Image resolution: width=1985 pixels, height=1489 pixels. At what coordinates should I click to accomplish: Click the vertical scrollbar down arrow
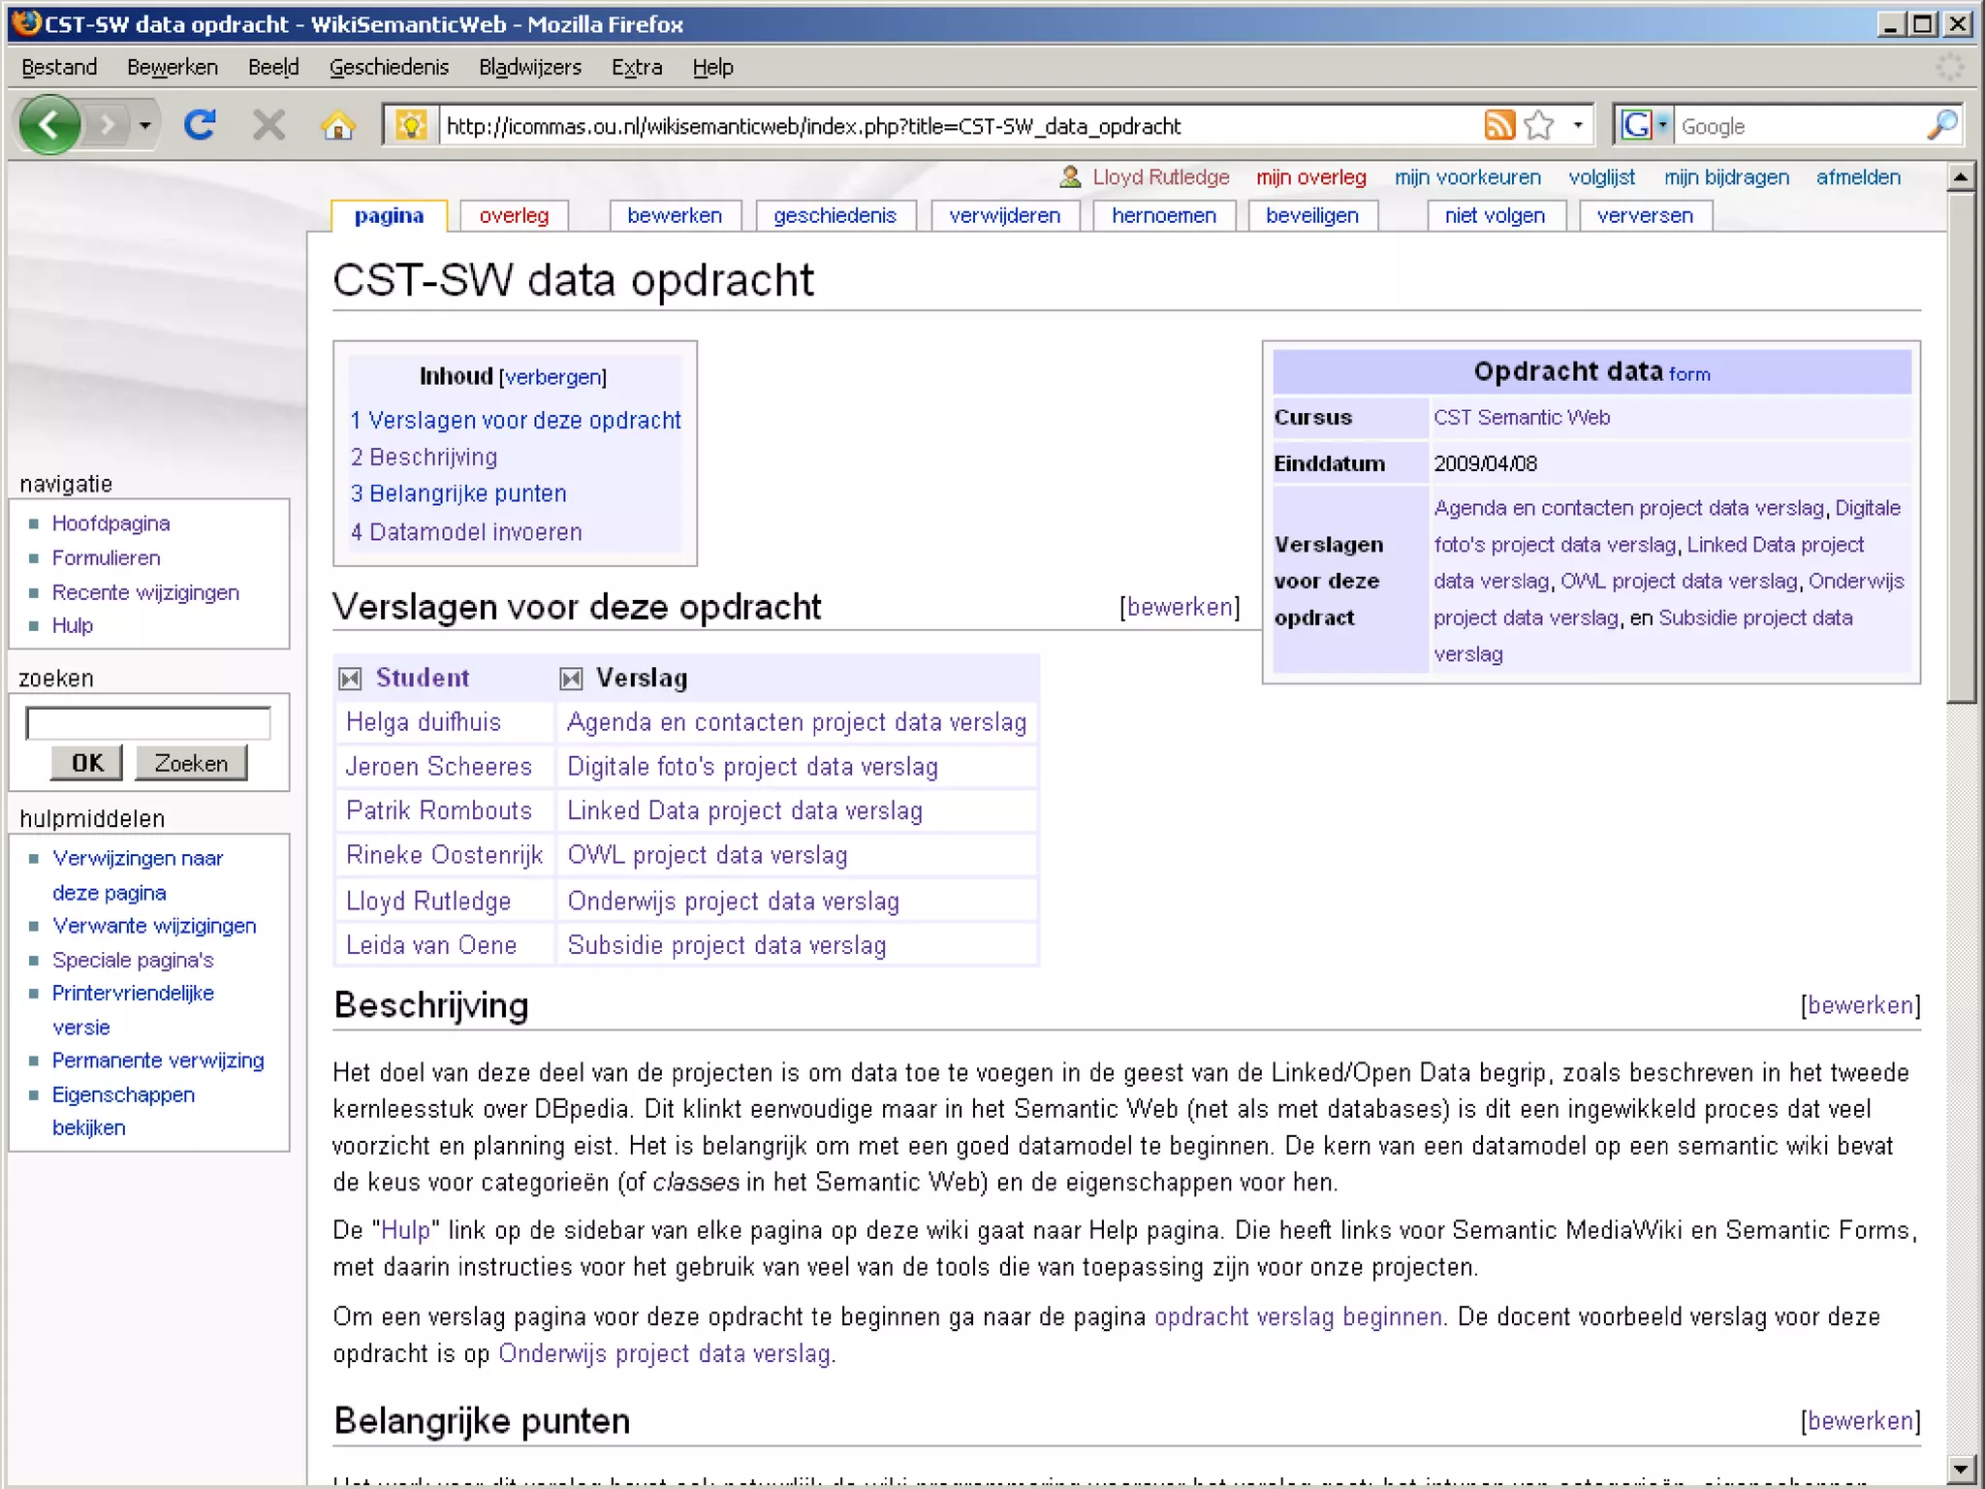point(1960,1469)
